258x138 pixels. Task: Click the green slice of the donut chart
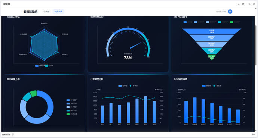pos(34,93)
